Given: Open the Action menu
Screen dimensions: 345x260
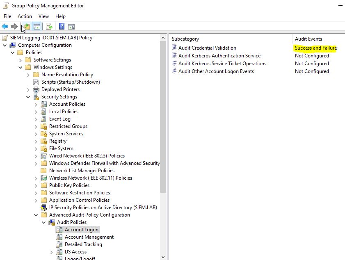Looking at the screenshot, I should (x=25, y=16).
